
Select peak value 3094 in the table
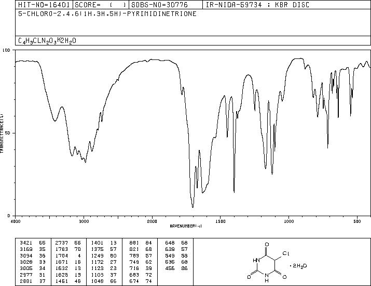(26, 256)
